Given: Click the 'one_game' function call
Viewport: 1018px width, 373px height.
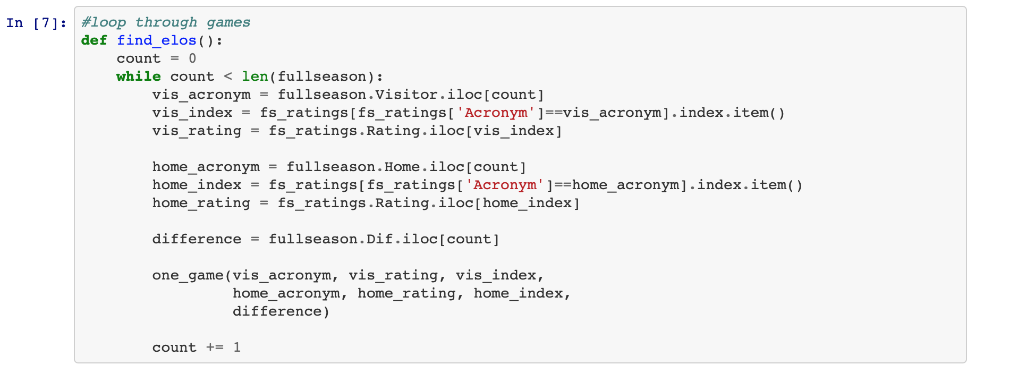Looking at the screenshot, I should pyautogui.click(x=188, y=275).
